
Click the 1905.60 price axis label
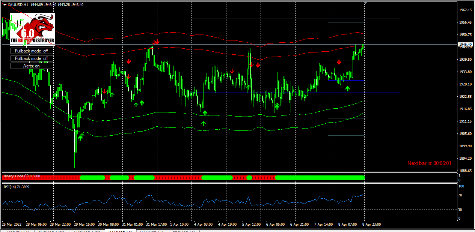(466, 134)
